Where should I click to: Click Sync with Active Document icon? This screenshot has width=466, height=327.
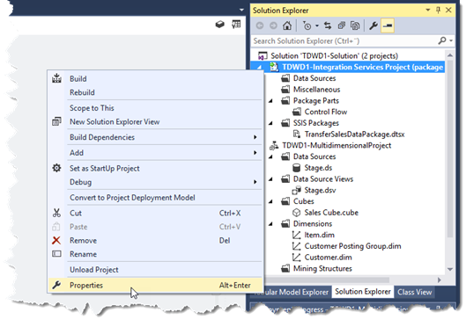328,25
